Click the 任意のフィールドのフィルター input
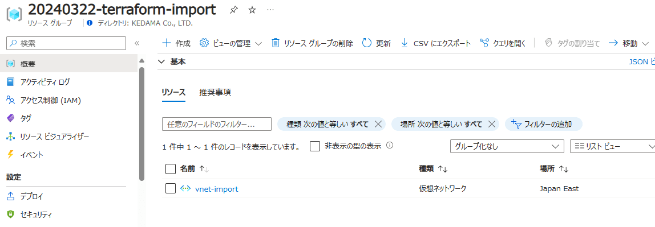 pos(217,124)
